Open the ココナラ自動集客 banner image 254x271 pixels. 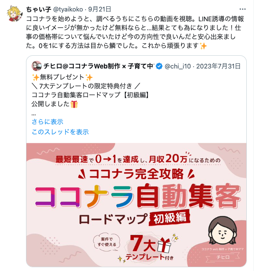136,205
